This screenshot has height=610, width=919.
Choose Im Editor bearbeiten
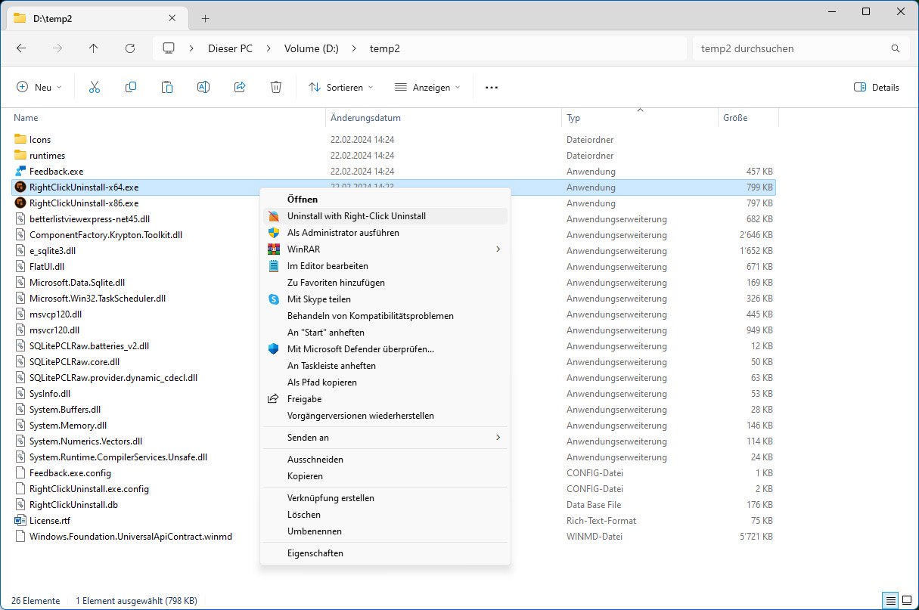click(385, 266)
